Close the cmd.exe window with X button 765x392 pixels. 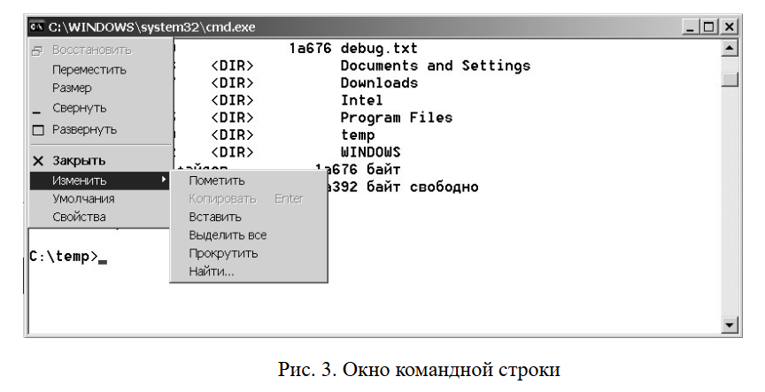coord(729,27)
